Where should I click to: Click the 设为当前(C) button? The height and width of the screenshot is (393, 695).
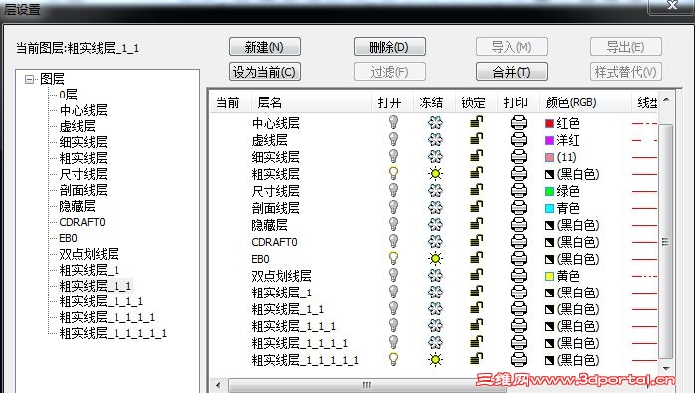[x=265, y=72]
